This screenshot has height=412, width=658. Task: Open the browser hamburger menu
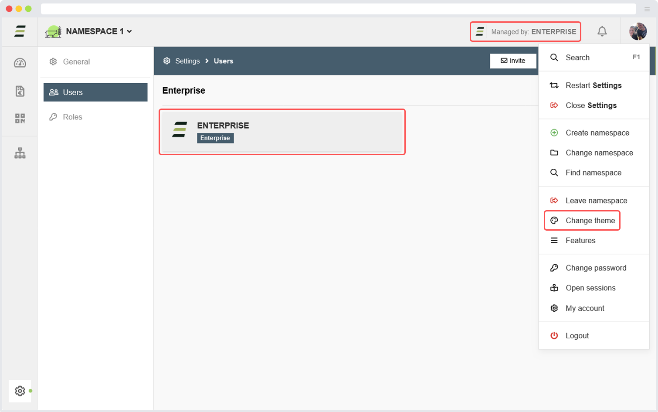[647, 9]
